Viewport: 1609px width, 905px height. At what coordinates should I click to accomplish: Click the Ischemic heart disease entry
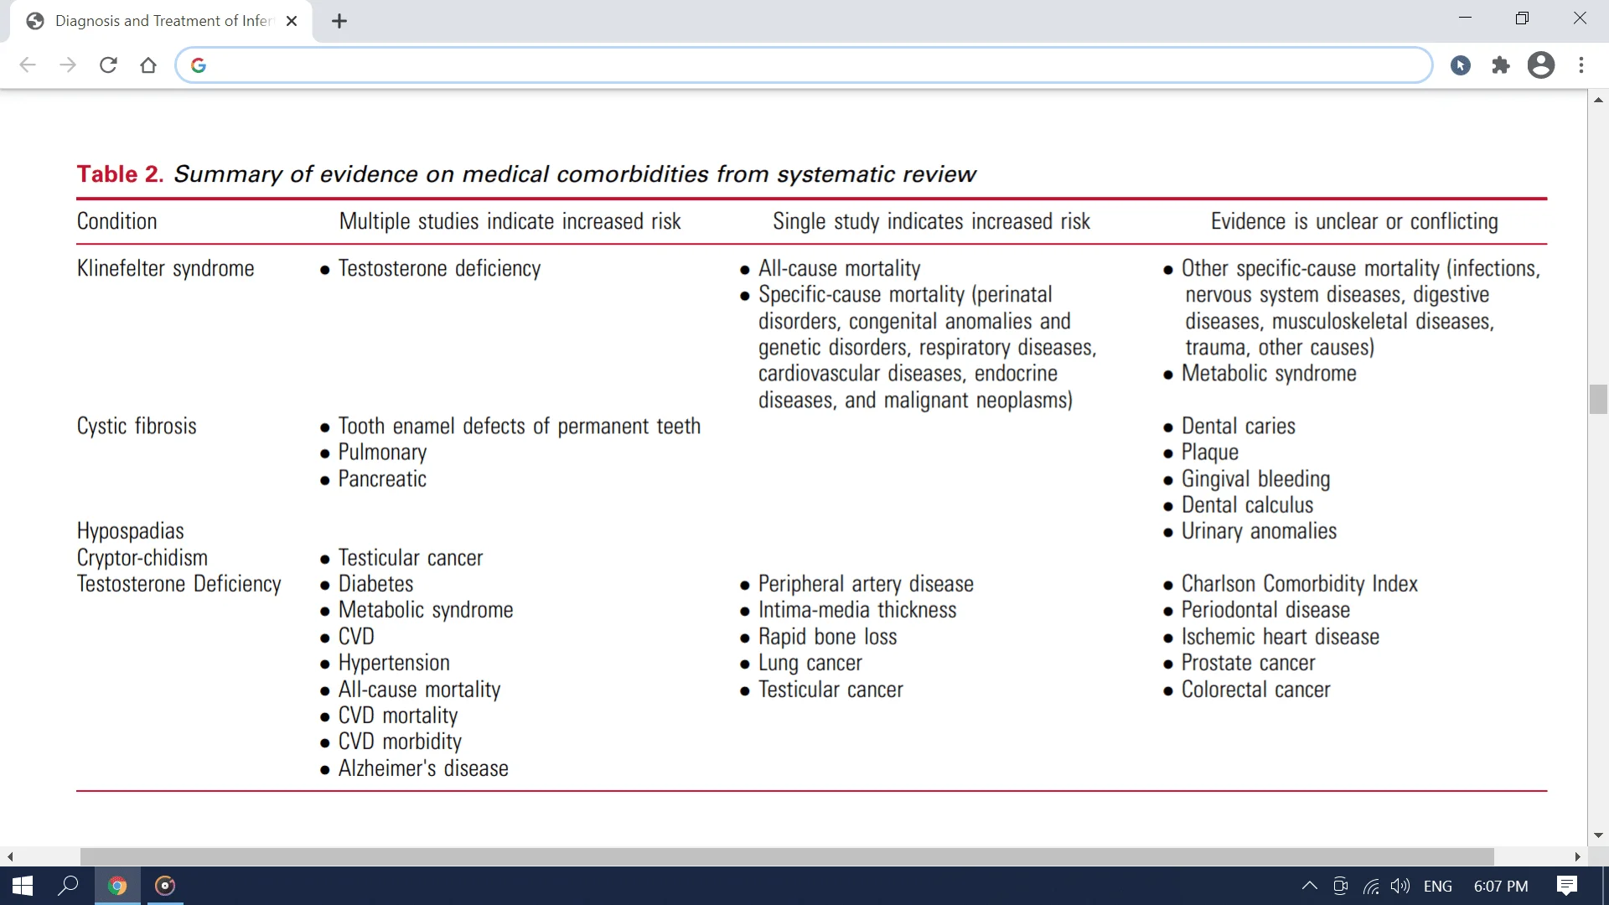pyautogui.click(x=1280, y=637)
